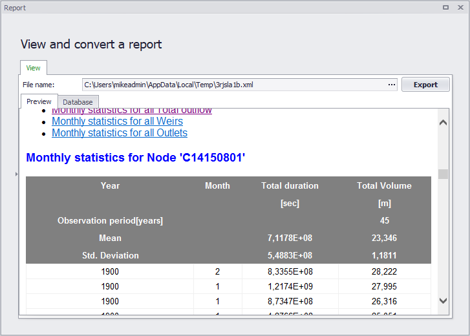Screen dimensions: 470x336
Task: Click the scroll up arrow in preview
Action: pyautogui.click(x=443, y=123)
